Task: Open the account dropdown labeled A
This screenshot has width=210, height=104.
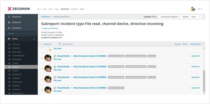Action: (200, 9)
